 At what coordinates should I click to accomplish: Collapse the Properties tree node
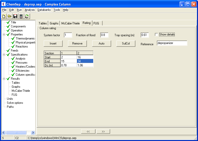pyautogui.click(x=4, y=34)
